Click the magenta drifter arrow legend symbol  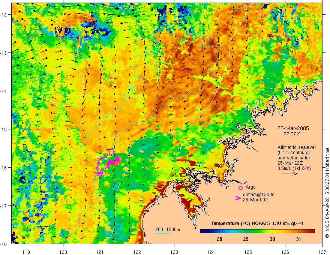coord(238,198)
